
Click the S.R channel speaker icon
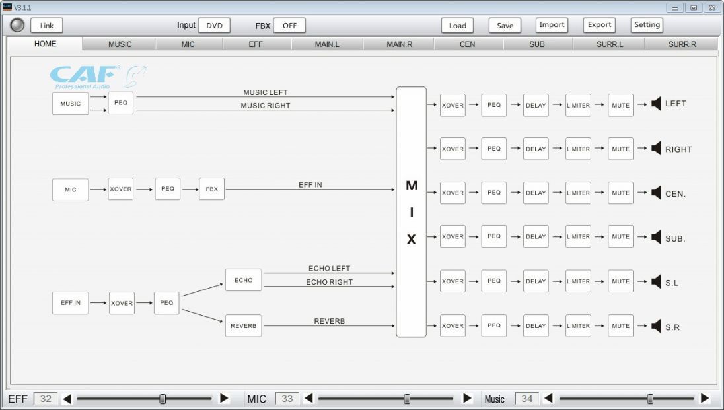pyautogui.click(x=656, y=326)
